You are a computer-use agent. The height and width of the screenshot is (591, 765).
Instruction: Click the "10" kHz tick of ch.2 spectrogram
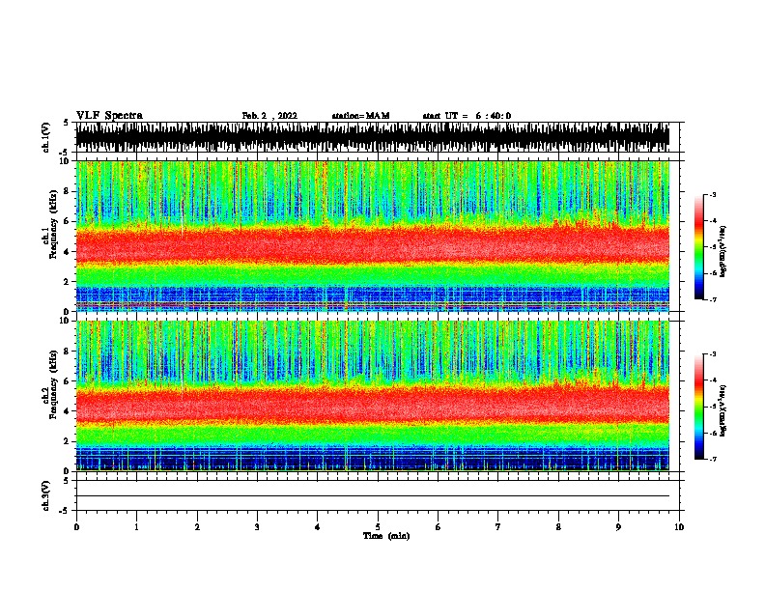point(64,321)
